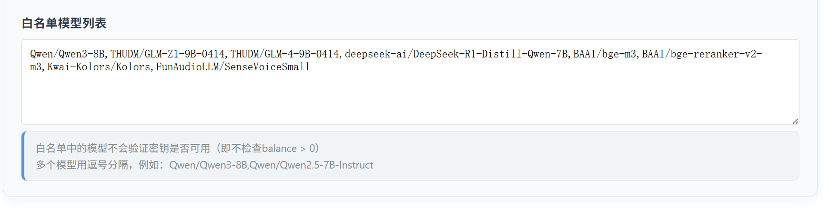Click example Qwen/Qwen3-8B in the hint box
Screen dimensions: 829x216
[x=208, y=165]
